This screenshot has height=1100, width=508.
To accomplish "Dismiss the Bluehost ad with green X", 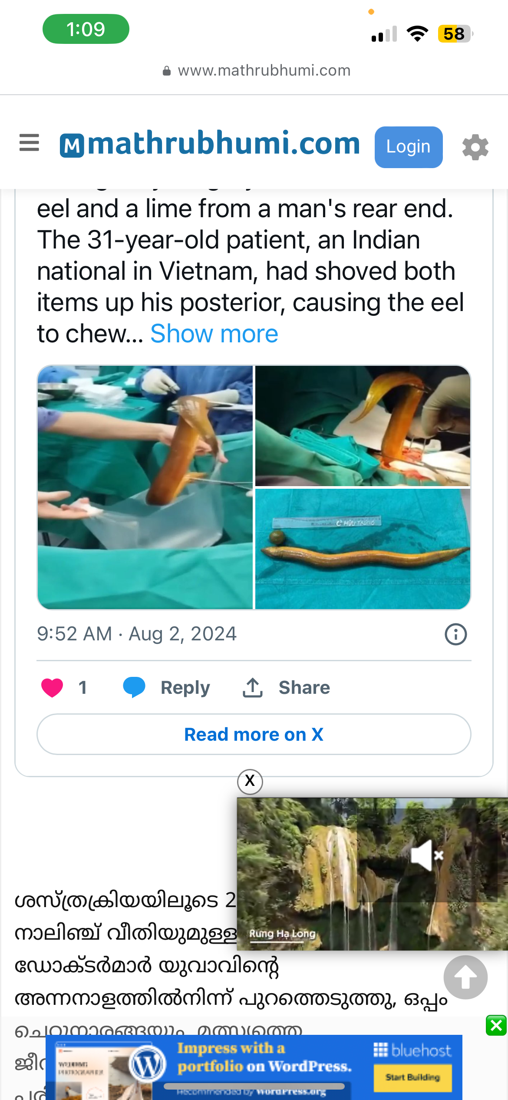I will point(496,1026).
